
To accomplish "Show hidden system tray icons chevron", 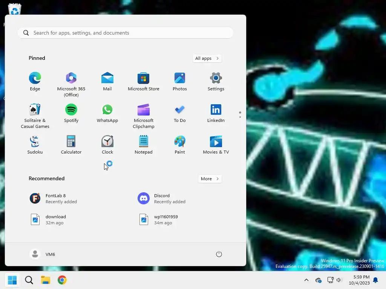I will click(306, 280).
